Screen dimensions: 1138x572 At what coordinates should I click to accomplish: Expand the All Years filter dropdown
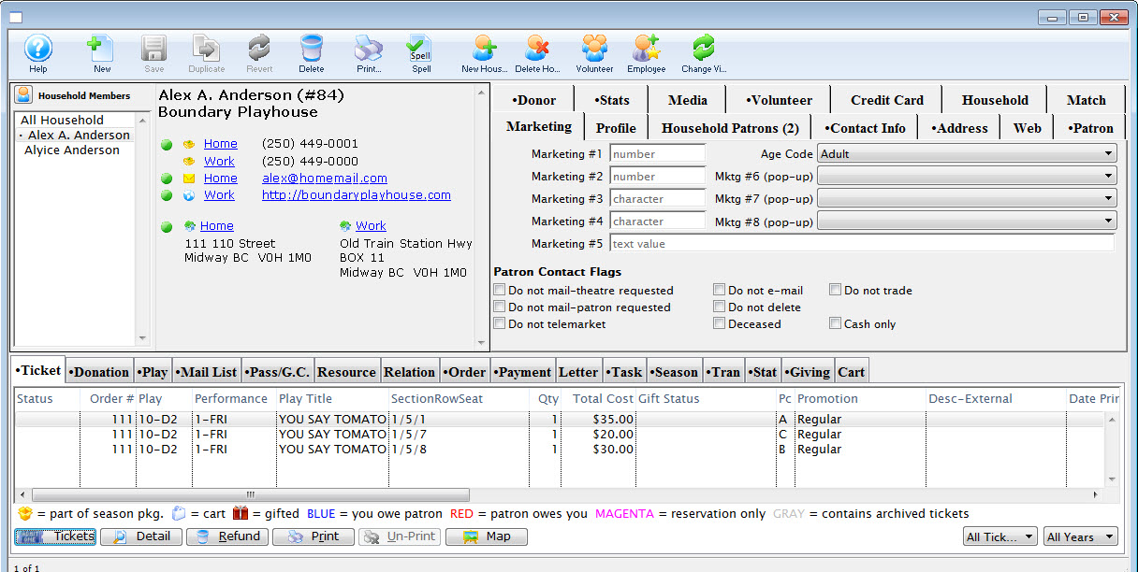coord(1081,536)
